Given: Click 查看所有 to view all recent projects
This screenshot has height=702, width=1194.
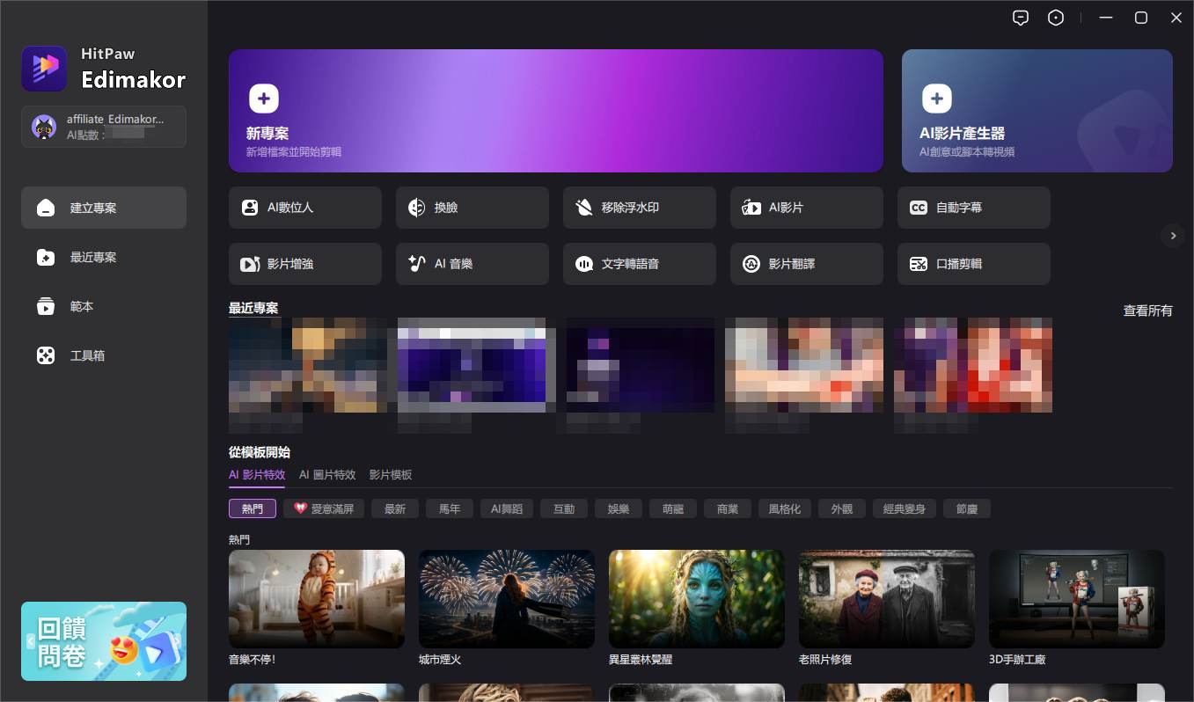Looking at the screenshot, I should pyautogui.click(x=1146, y=310).
